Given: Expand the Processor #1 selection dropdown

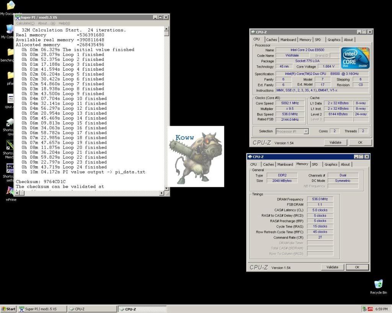Looking at the screenshot, I should click(306, 131).
